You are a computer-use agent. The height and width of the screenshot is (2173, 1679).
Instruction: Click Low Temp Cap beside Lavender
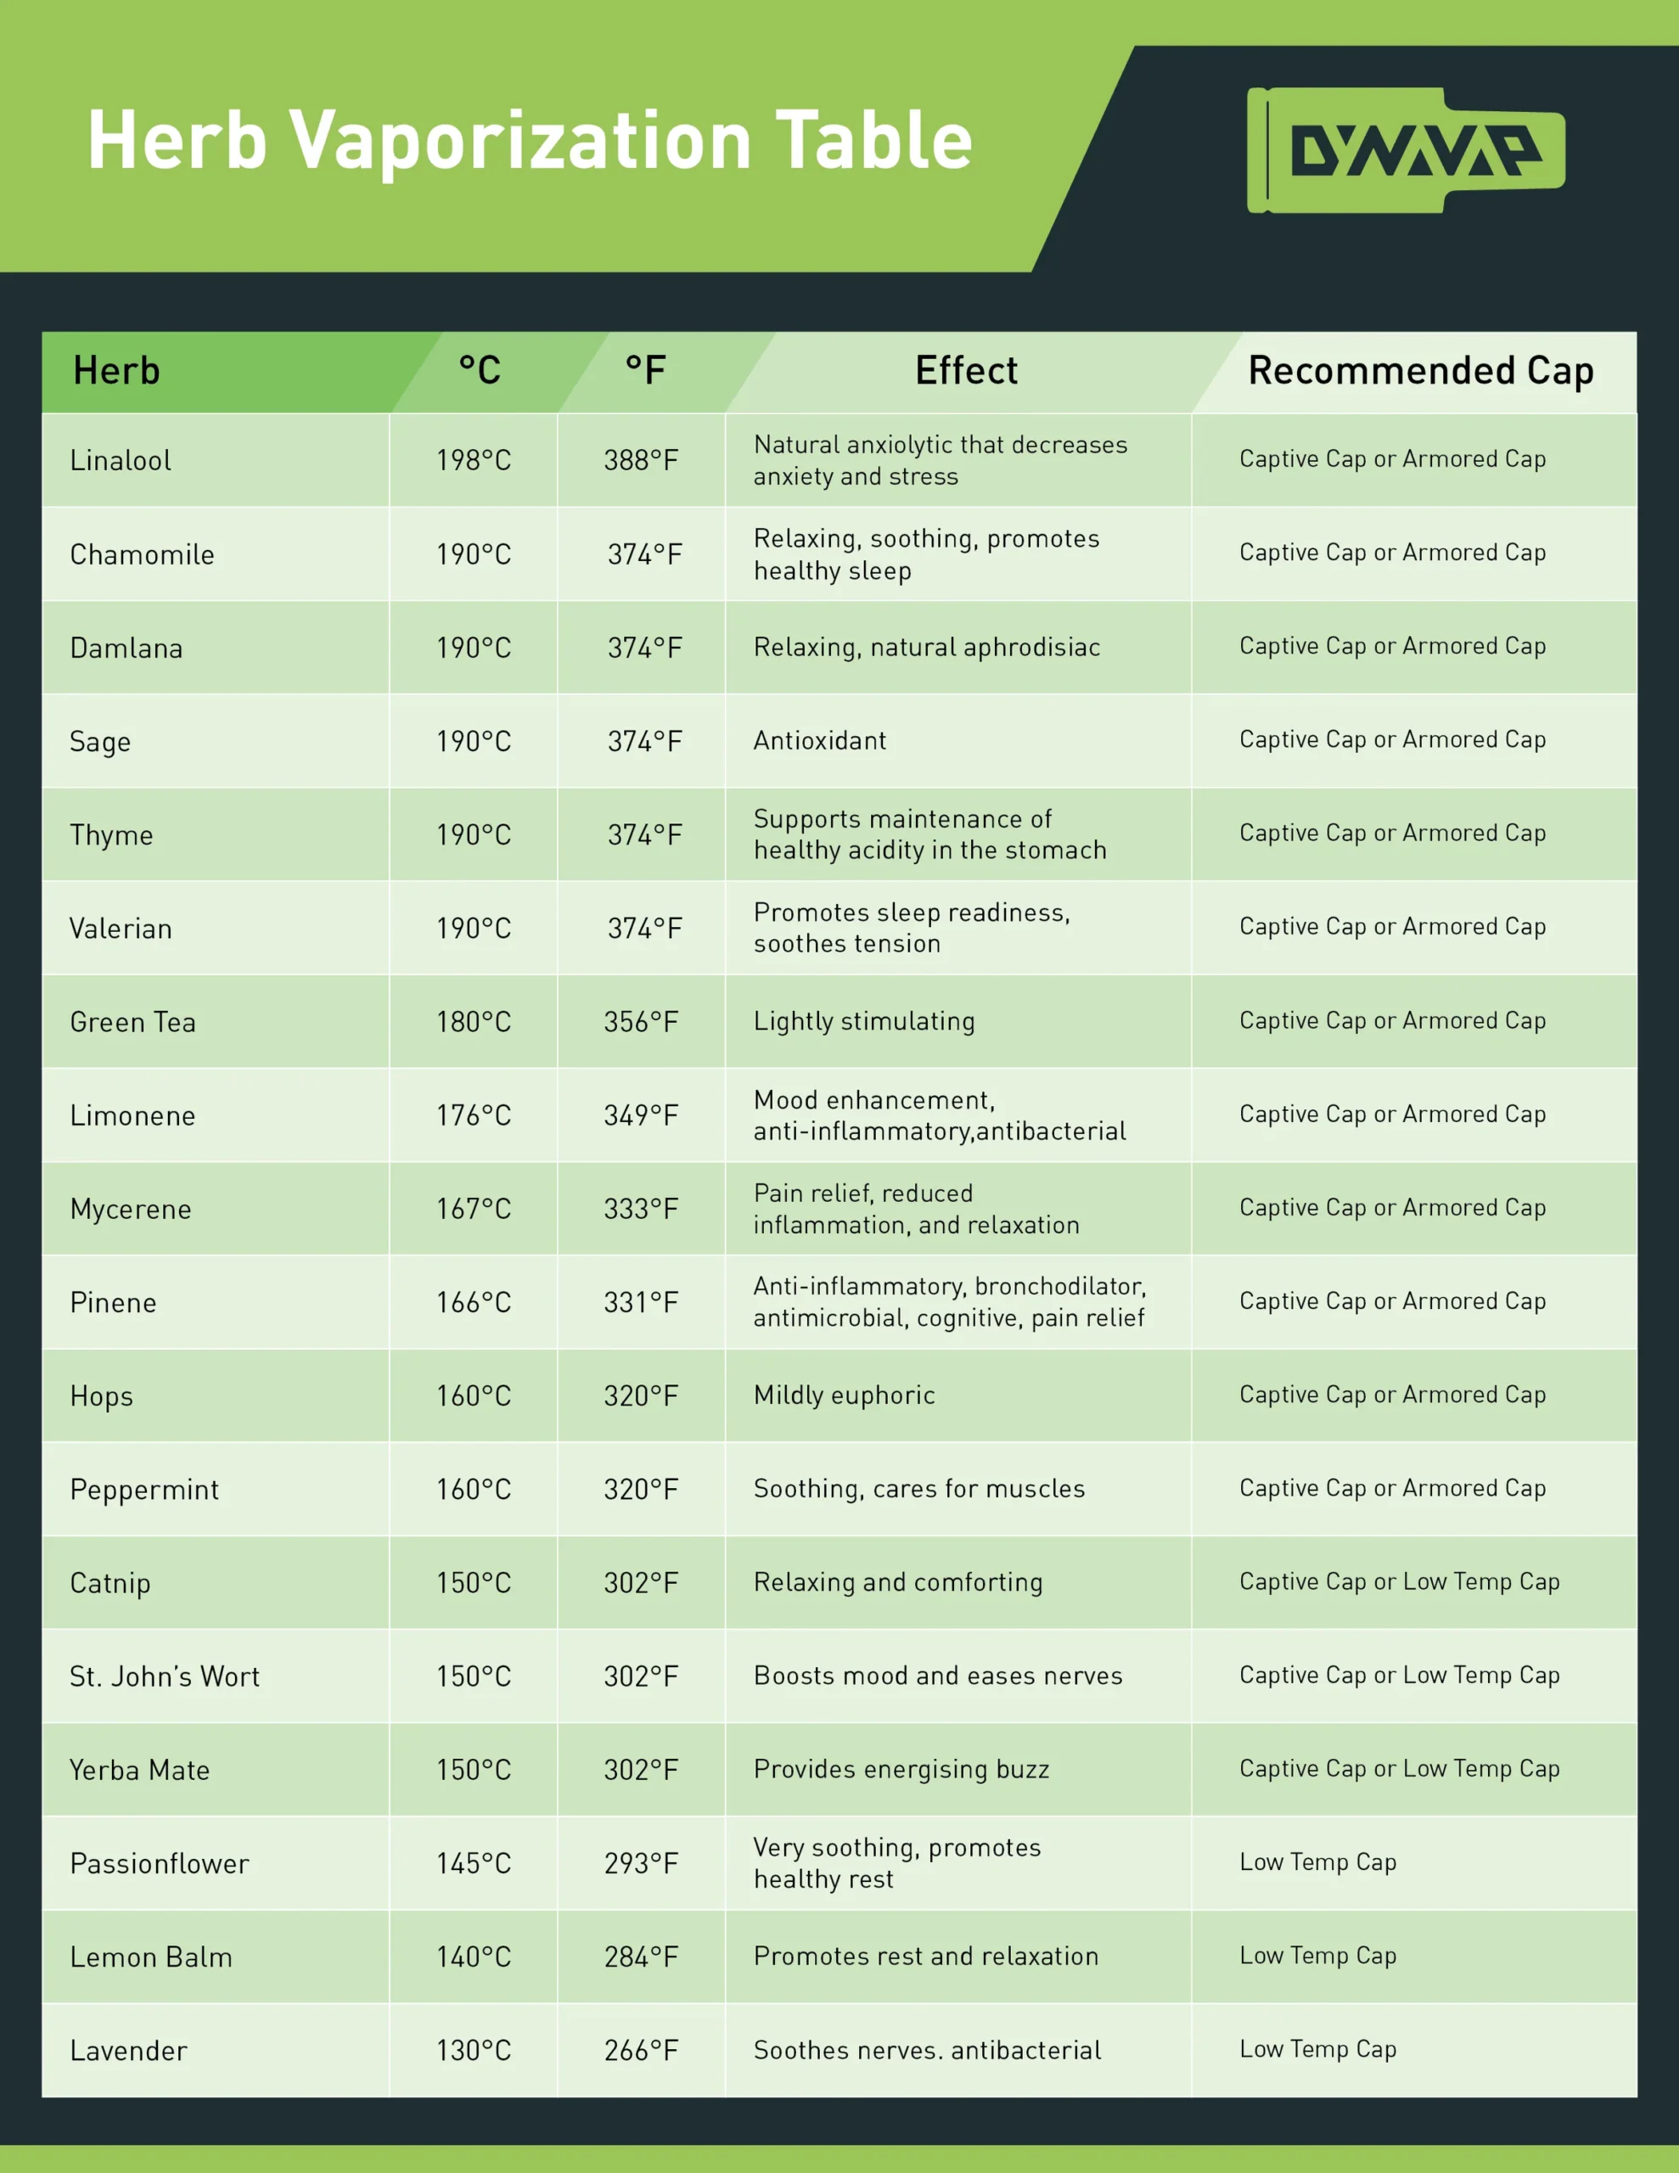(x=1317, y=2048)
